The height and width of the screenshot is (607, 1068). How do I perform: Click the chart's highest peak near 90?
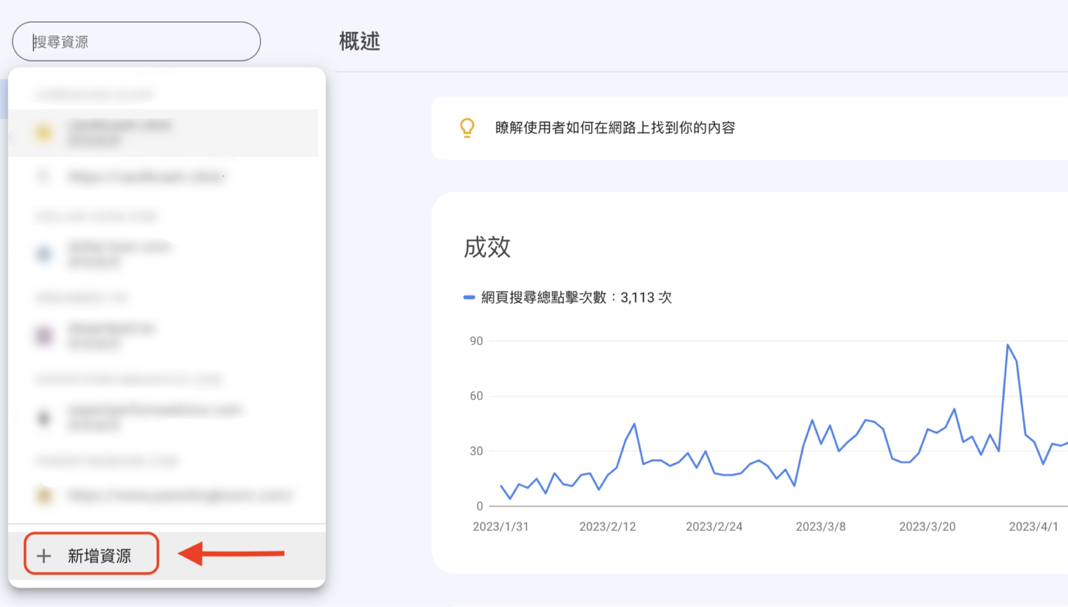1007,345
